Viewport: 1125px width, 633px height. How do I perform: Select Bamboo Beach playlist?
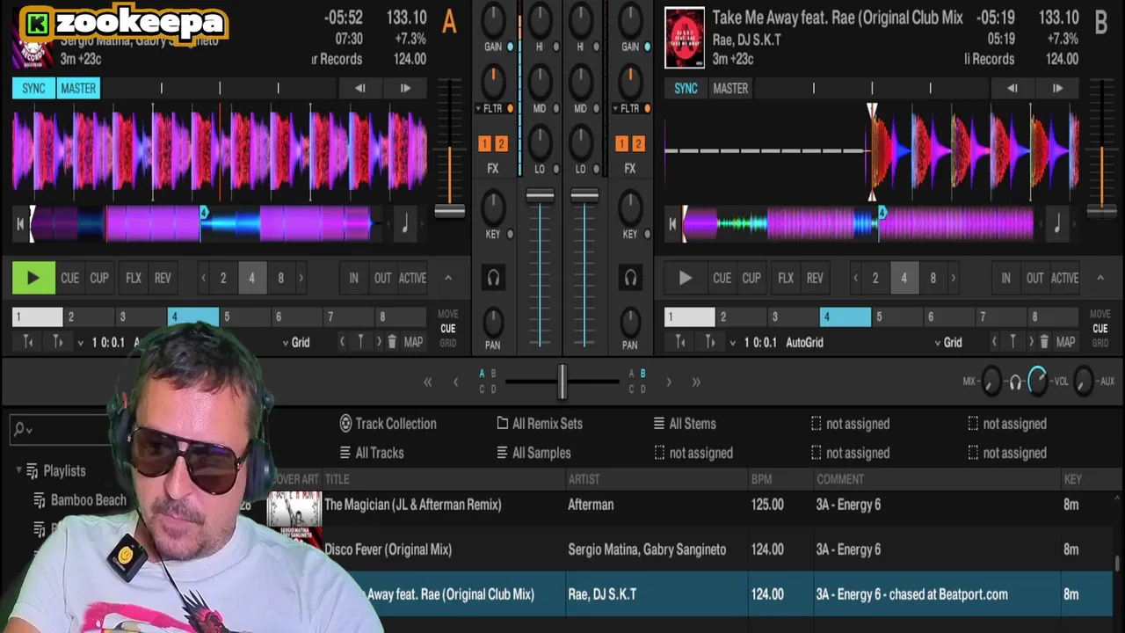pyautogui.click(x=80, y=500)
